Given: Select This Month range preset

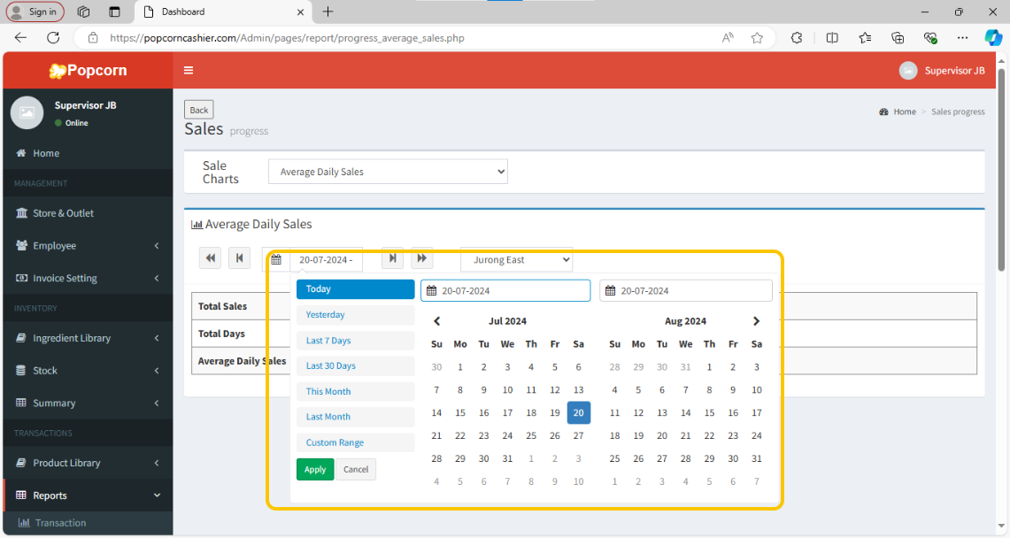Looking at the screenshot, I should (356, 391).
